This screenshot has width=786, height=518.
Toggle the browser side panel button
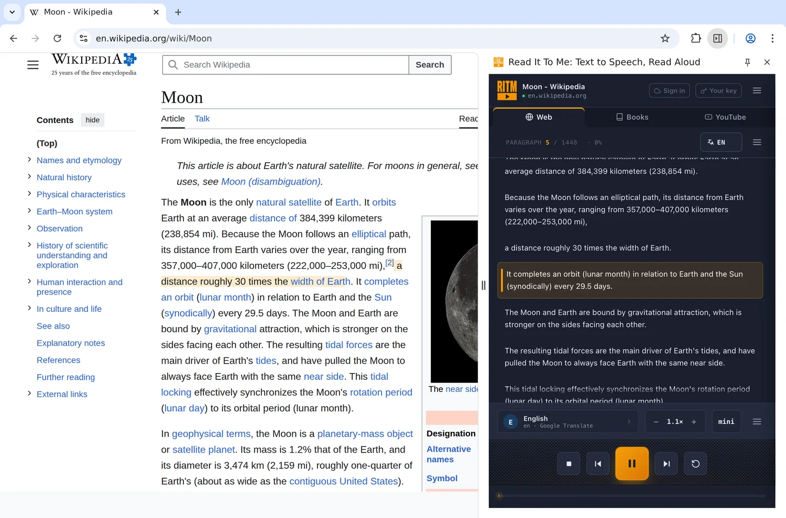click(718, 38)
